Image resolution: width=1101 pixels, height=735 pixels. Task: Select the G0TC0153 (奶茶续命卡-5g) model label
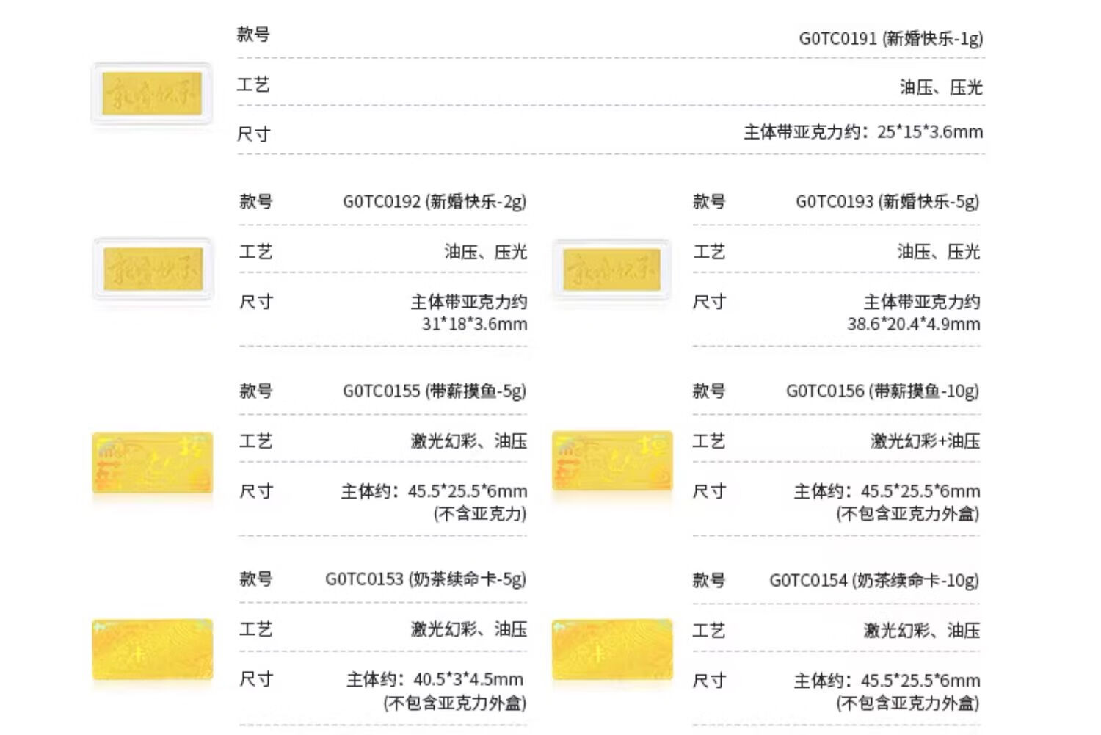click(426, 579)
